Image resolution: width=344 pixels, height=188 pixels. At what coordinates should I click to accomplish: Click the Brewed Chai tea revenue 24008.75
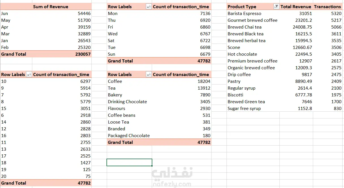302,27
